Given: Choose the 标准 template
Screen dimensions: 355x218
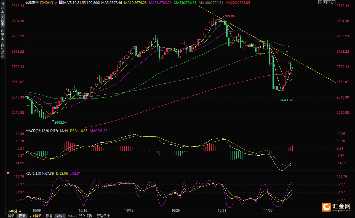Looking at the screenshot, I should (x=49, y=216).
